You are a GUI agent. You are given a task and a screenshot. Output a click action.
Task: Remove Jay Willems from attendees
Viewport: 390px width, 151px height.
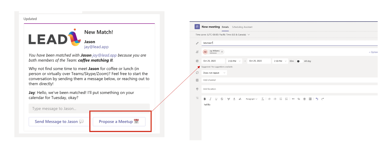[x=222, y=52]
